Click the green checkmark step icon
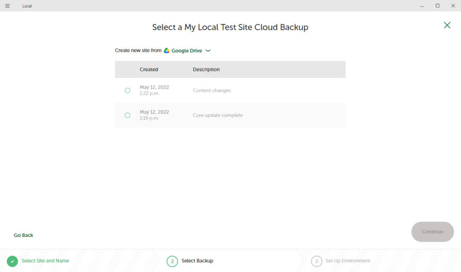 pos(12,261)
